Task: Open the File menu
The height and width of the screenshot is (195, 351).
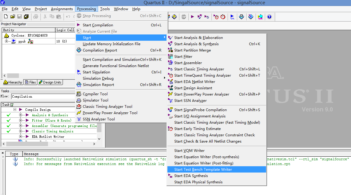Action: 4,9
